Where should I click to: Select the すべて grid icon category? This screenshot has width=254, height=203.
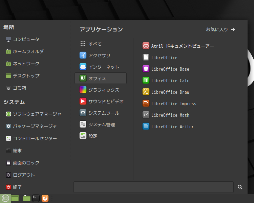click(x=83, y=44)
